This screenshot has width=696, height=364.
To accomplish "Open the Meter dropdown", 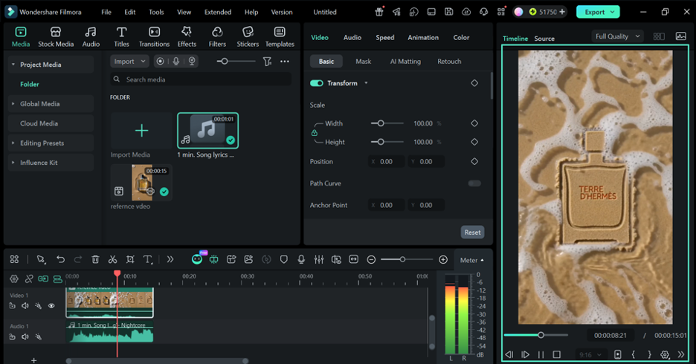I will tap(471, 260).
